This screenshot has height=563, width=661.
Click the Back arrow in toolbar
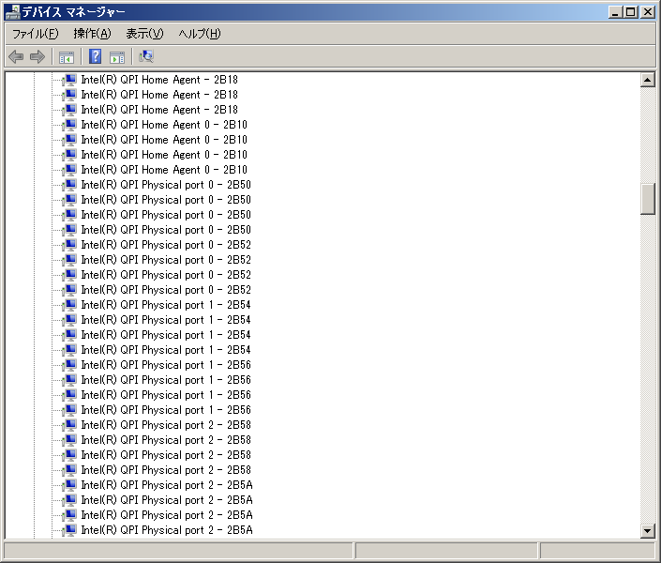point(16,57)
